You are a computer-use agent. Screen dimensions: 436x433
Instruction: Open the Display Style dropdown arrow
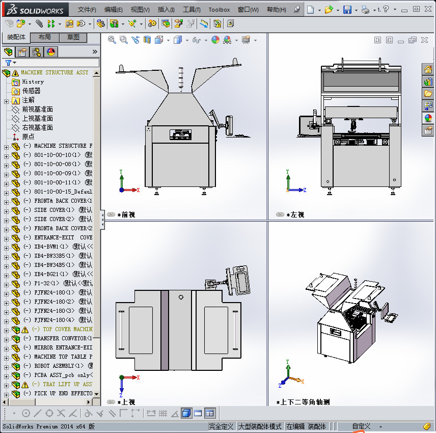(187, 41)
